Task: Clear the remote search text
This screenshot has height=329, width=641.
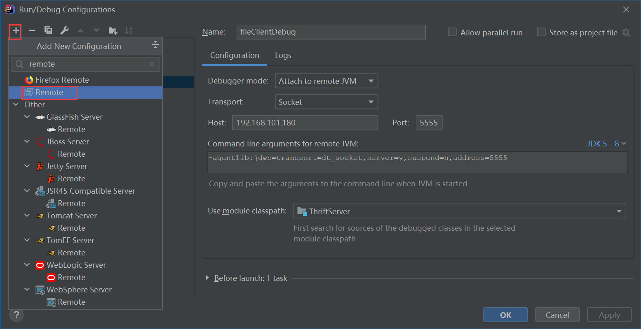Action: 152,64
